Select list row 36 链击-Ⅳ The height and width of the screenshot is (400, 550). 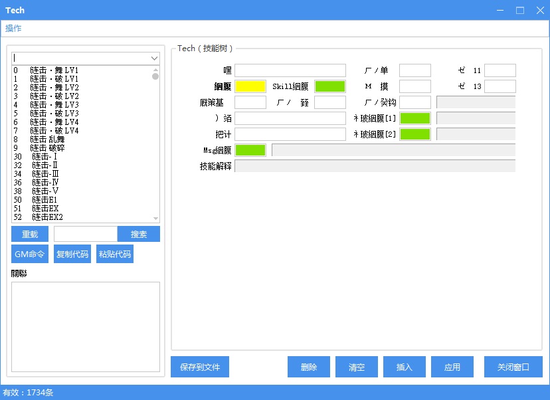[x=82, y=183]
